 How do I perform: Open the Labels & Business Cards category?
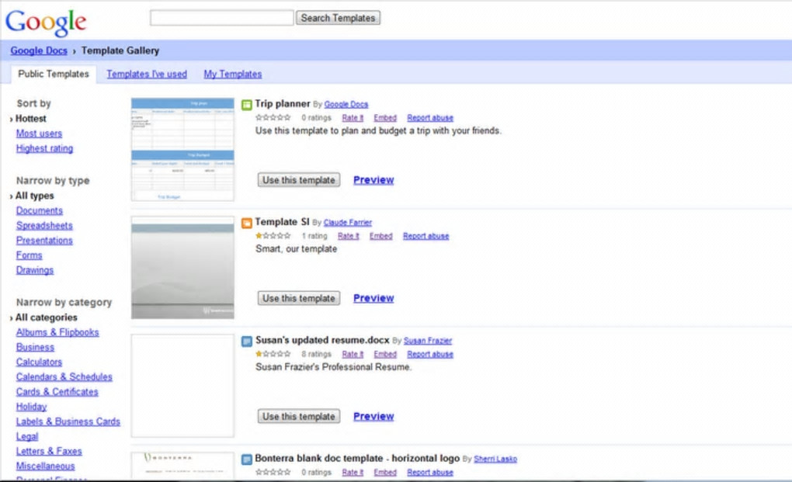click(68, 421)
